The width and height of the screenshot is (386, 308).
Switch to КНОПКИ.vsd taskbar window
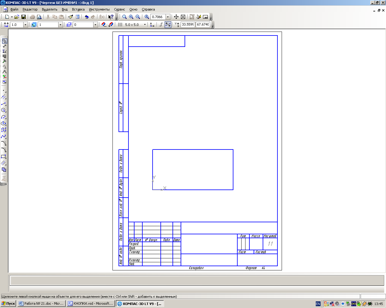click(x=90, y=303)
